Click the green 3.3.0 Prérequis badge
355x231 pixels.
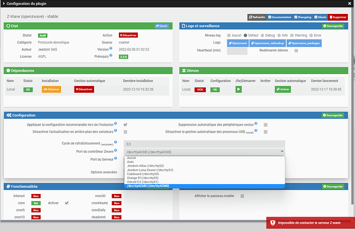click(x=123, y=57)
